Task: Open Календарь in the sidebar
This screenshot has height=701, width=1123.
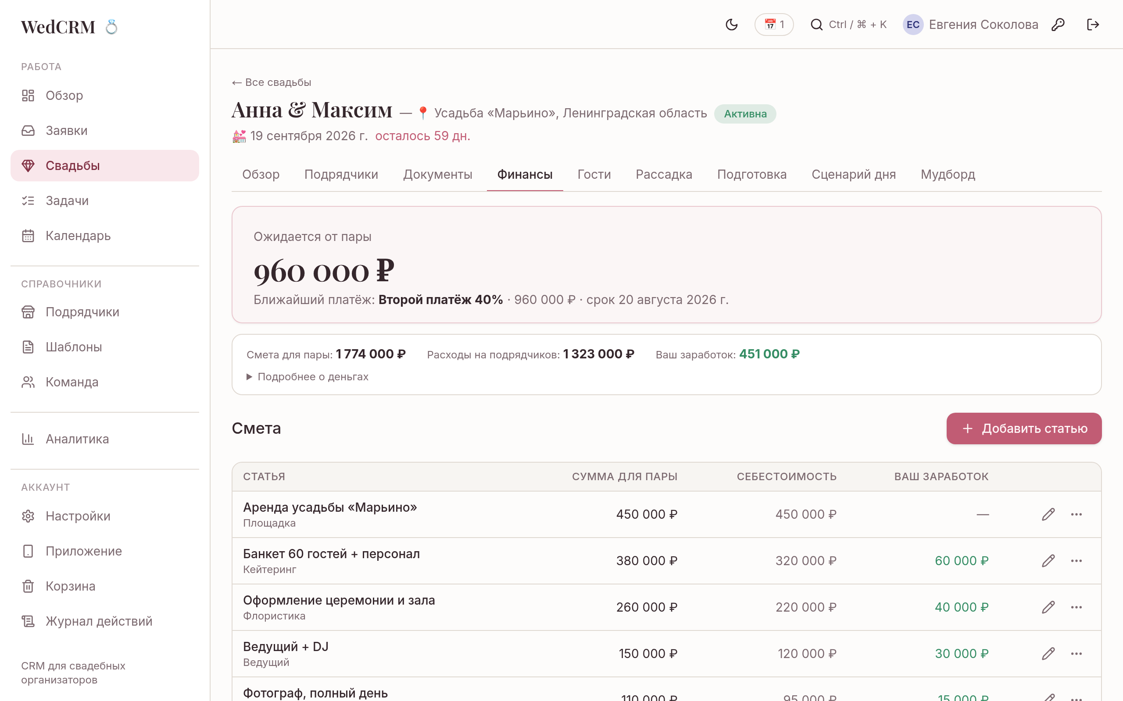Action: pos(105,236)
